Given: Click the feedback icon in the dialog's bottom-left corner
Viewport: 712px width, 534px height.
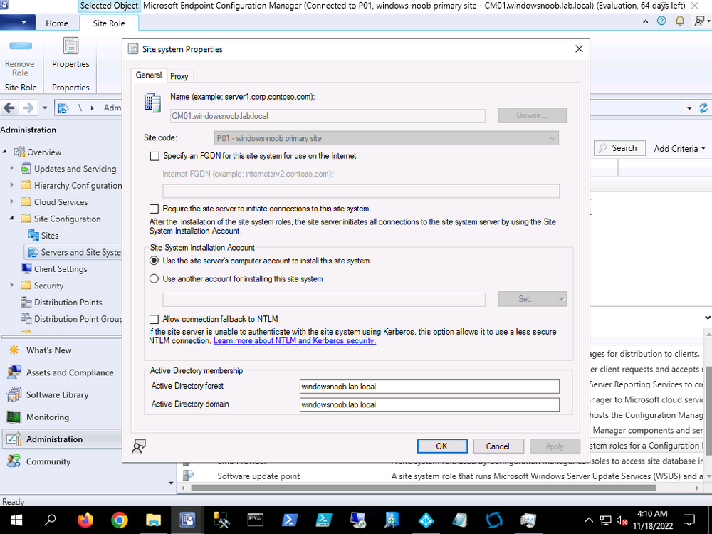Looking at the screenshot, I should 139,446.
